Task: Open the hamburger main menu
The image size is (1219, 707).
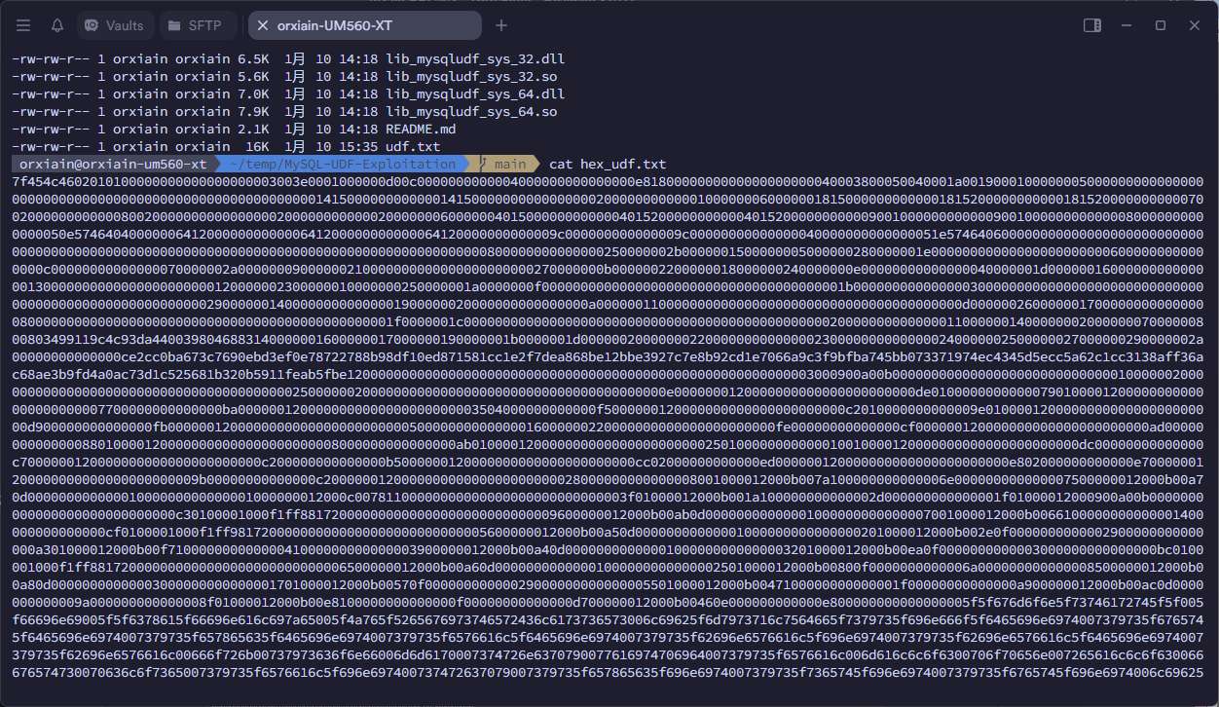Action: pos(23,25)
